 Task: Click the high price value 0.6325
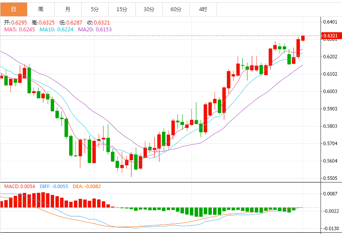pyautogui.click(x=47, y=23)
